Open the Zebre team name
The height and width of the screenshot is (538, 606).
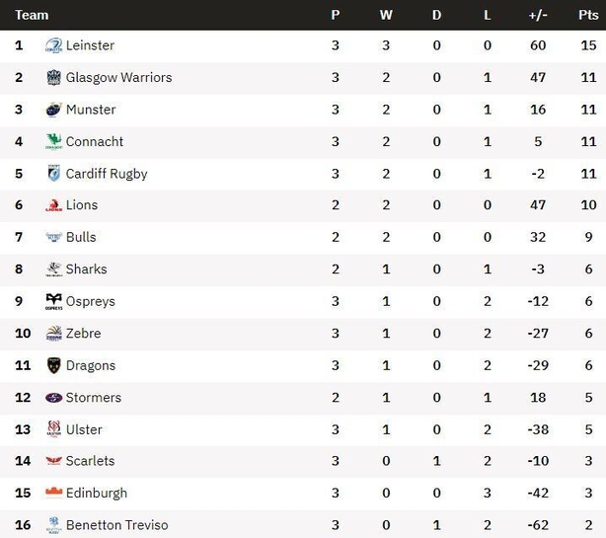(x=84, y=333)
